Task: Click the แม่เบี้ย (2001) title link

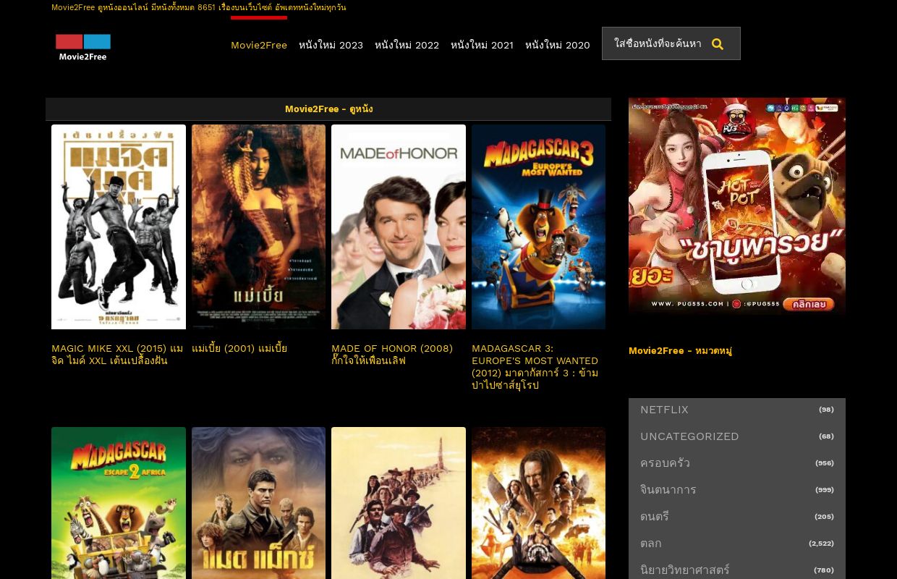Action: 239,348
